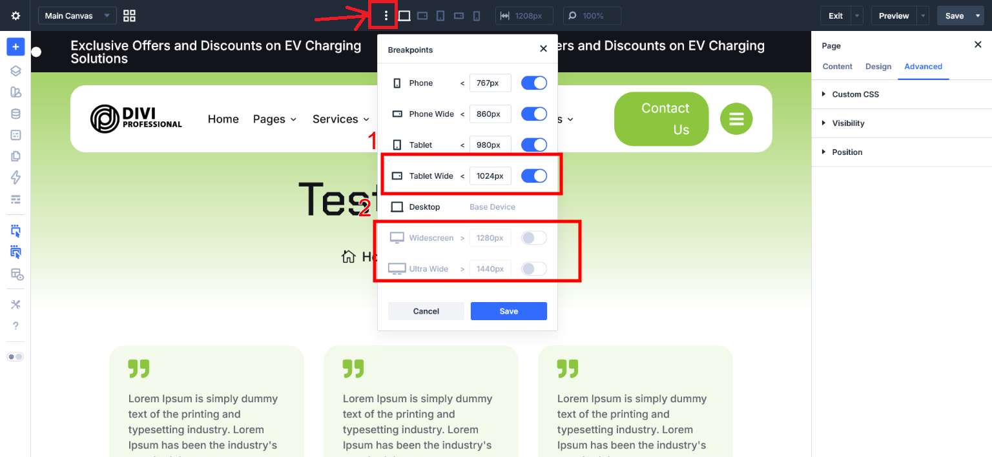992x457 pixels.
Task: Click the Home link in site navigation
Action: 223,119
